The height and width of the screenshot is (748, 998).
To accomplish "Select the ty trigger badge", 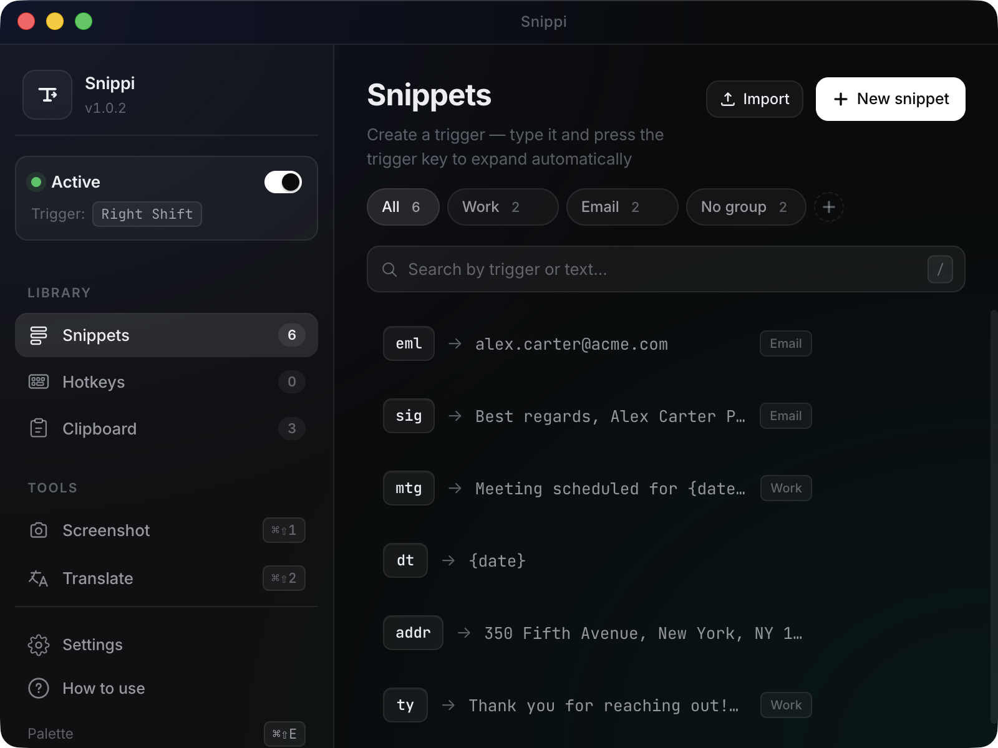I will (405, 705).
